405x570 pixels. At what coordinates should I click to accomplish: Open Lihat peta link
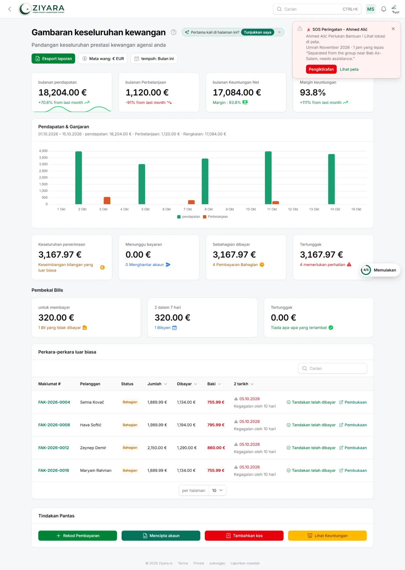point(349,69)
